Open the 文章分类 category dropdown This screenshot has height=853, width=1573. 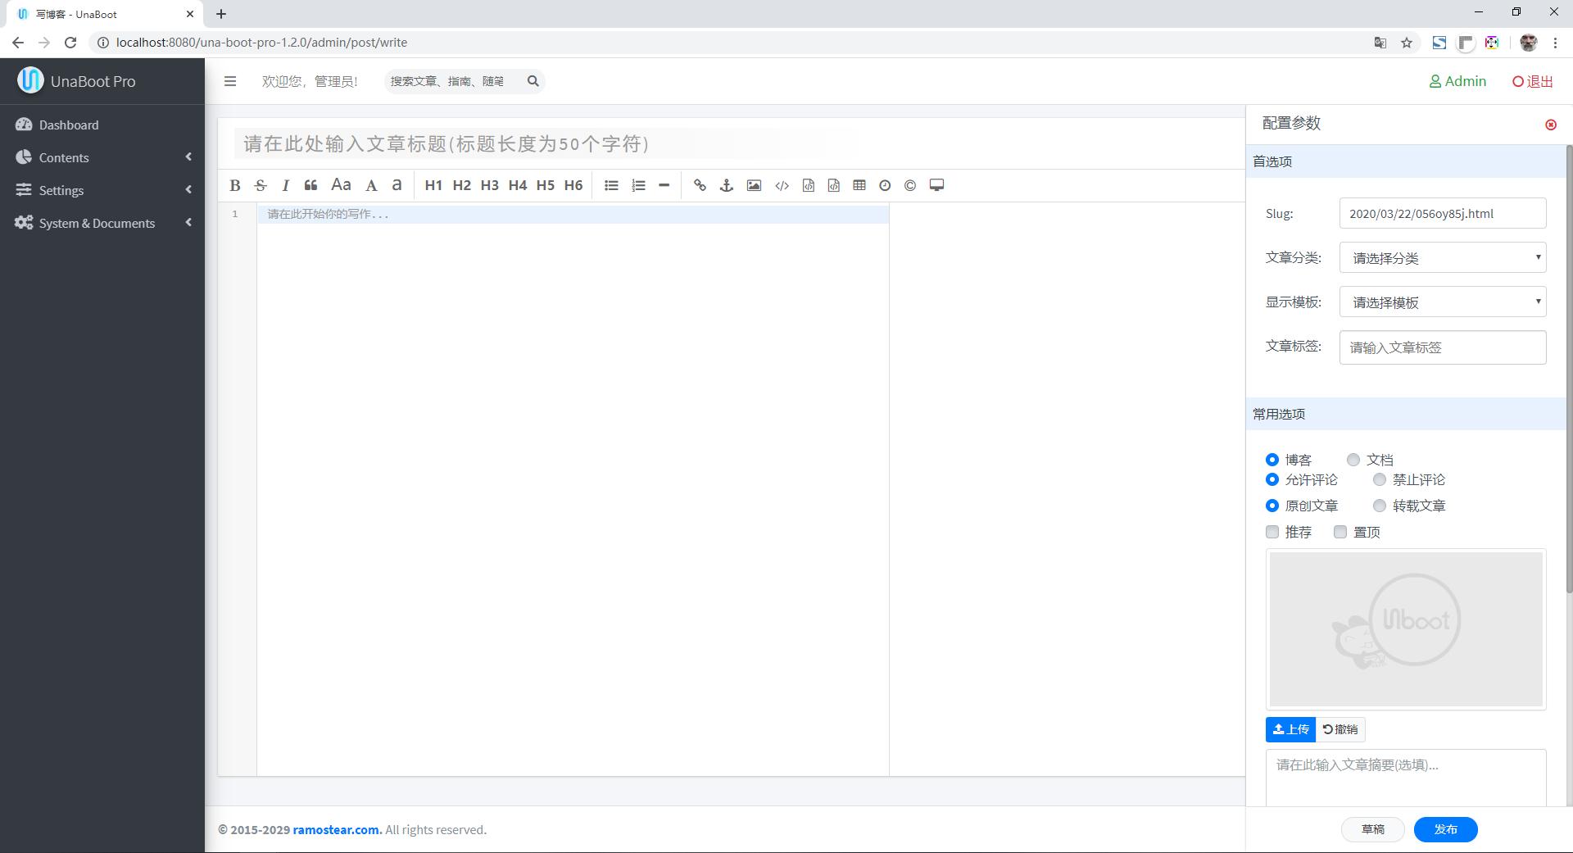tap(1442, 257)
